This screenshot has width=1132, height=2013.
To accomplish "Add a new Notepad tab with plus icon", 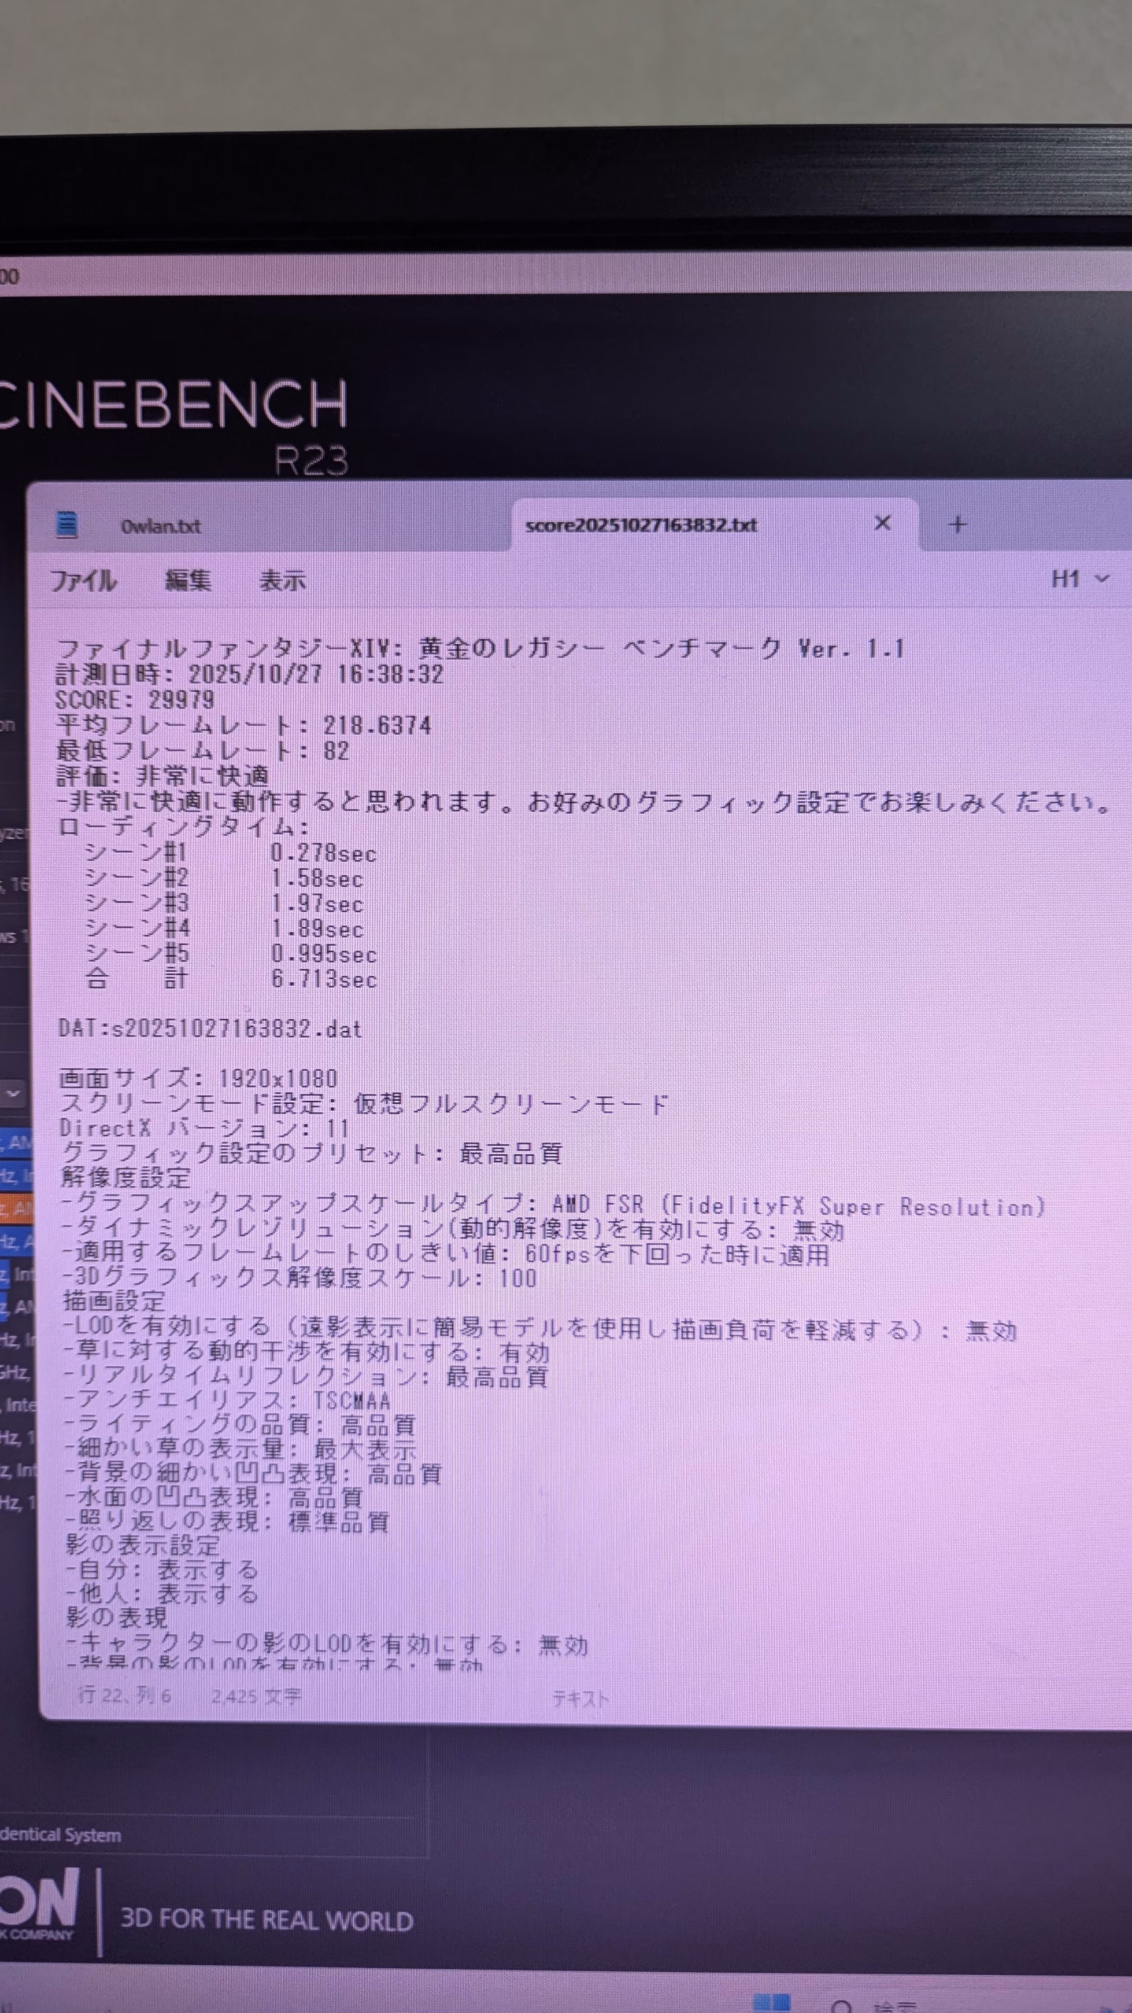I will (x=957, y=524).
